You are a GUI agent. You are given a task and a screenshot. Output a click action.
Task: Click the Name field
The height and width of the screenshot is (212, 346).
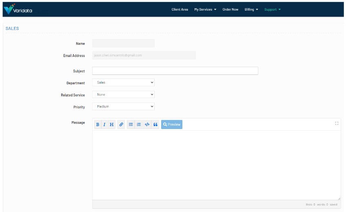[x=123, y=44]
